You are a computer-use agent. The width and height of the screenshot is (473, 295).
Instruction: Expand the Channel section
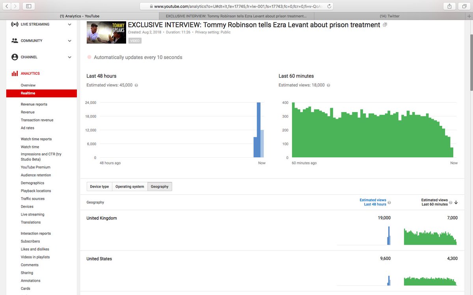pos(70,57)
